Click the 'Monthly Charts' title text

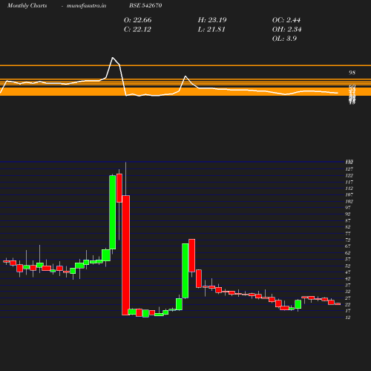tap(27, 5)
